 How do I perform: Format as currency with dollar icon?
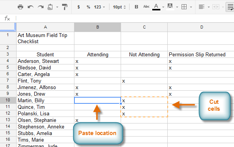pos(79,7)
